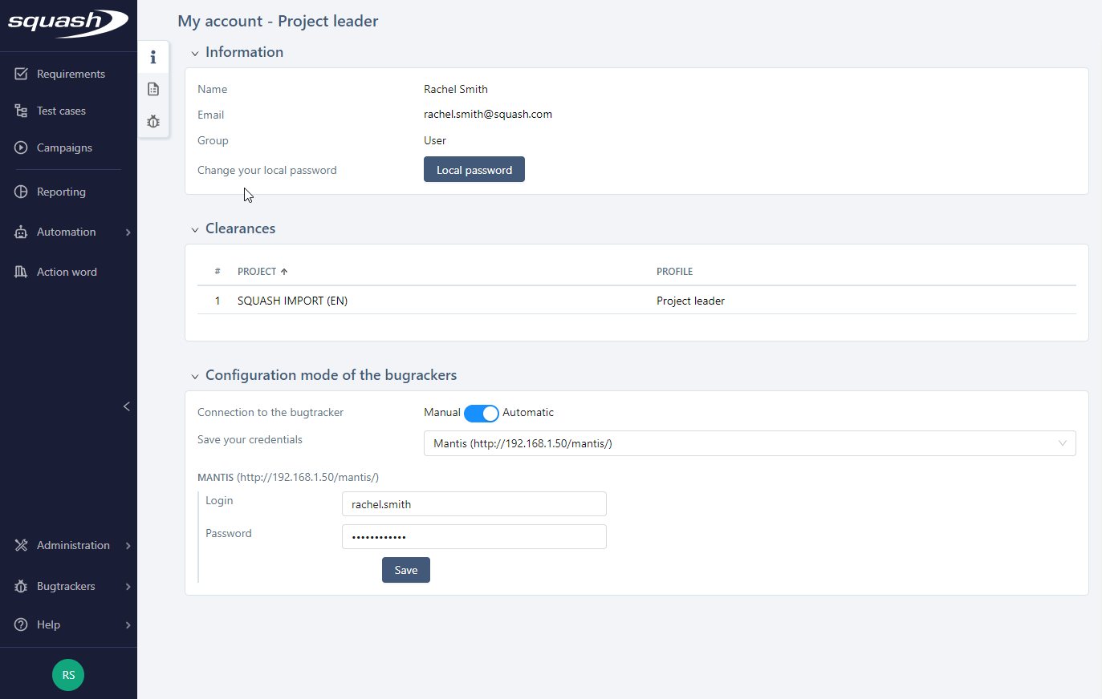Screen dimensions: 1102x699
Task: Open the Mantis bugtracker dropdown
Action: pos(749,443)
